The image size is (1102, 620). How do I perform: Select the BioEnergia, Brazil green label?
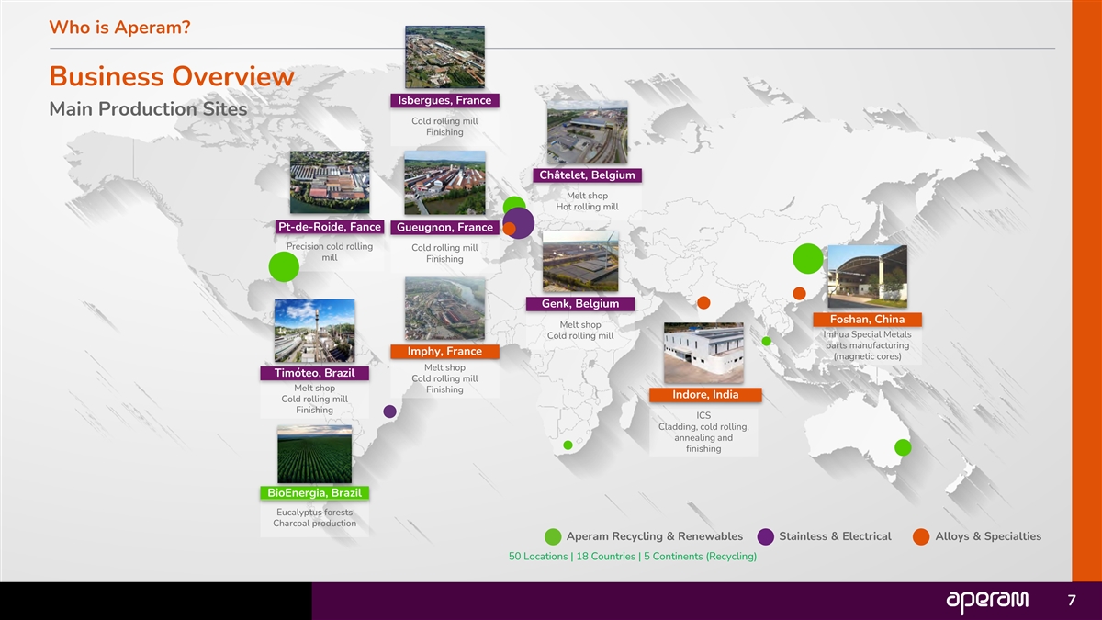click(x=314, y=493)
